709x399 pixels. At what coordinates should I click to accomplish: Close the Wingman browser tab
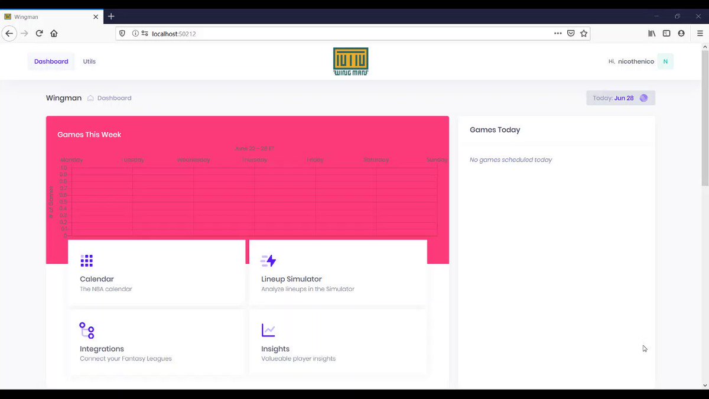(95, 17)
